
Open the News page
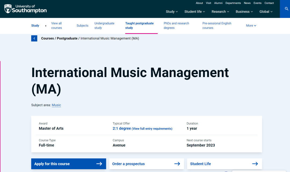247,3
